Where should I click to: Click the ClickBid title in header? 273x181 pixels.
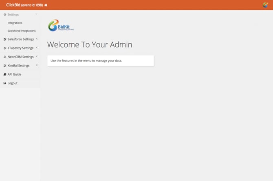pos(13,5)
